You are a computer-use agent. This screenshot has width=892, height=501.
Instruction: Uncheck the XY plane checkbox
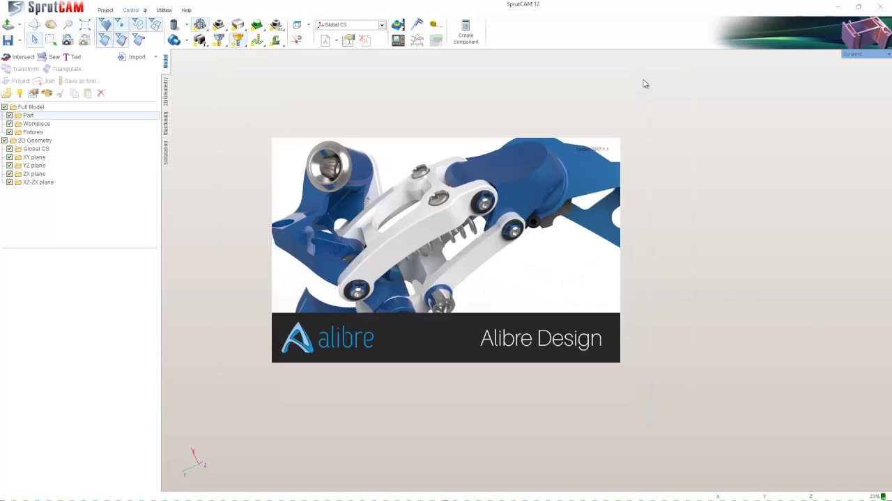click(x=9, y=157)
